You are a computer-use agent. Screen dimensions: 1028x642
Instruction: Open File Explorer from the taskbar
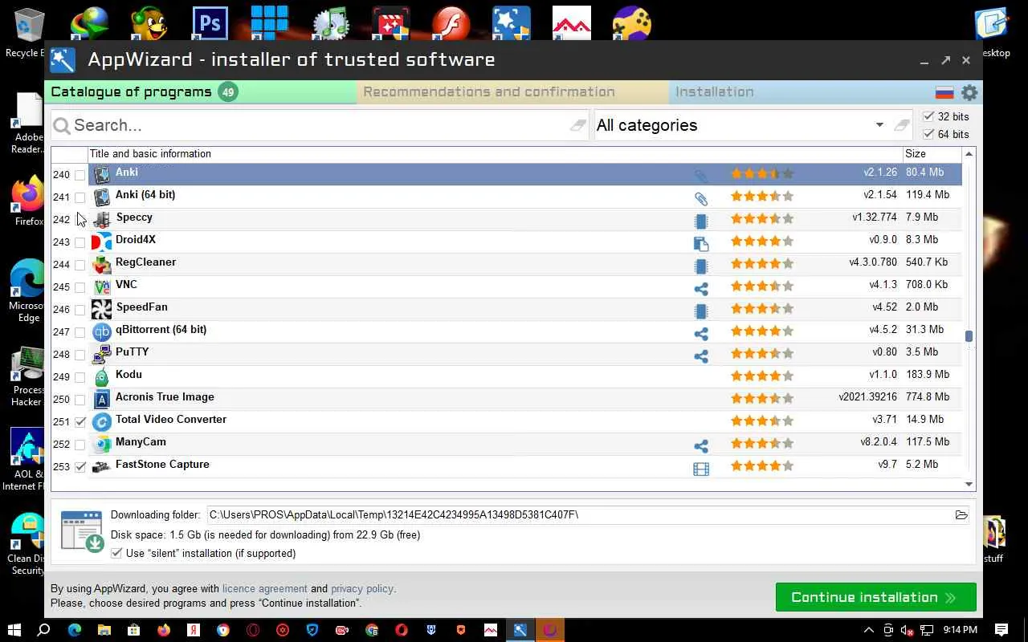[104, 630]
